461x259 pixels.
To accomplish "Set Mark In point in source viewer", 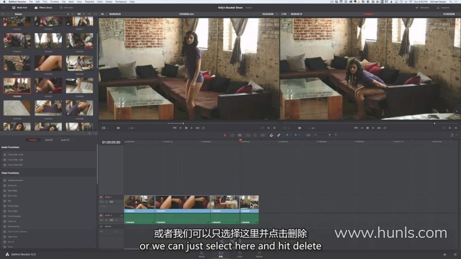I will (x=268, y=128).
